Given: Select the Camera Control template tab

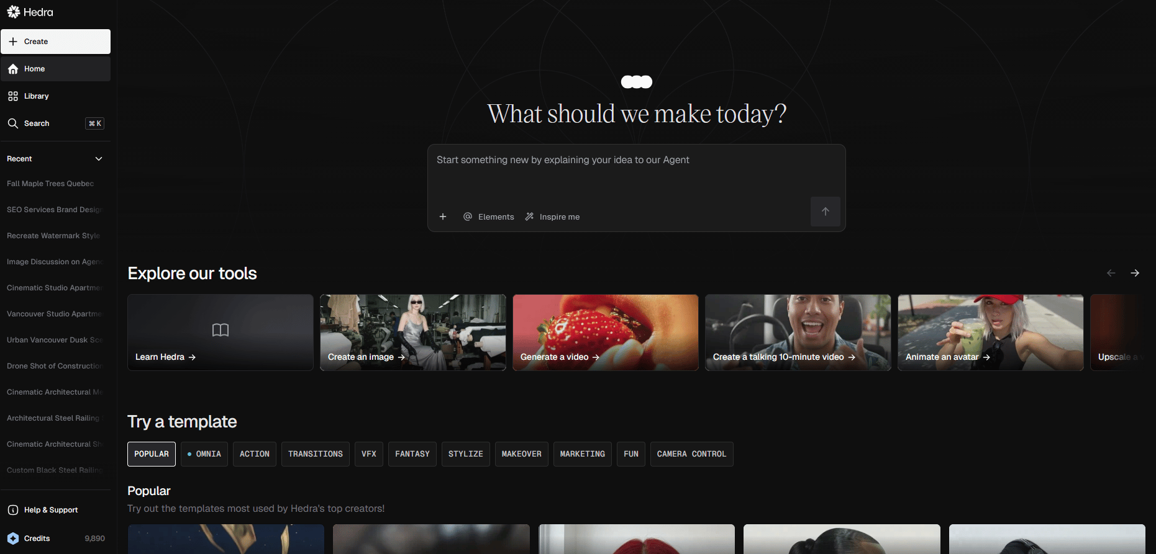Looking at the screenshot, I should 692,454.
